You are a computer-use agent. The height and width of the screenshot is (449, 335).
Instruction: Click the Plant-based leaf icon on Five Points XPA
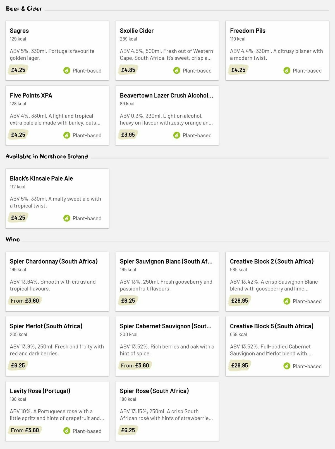point(66,135)
